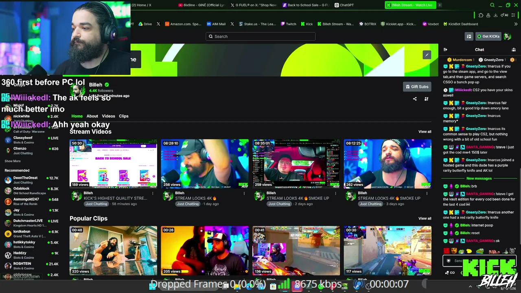Open Chenzo followed channel
This screenshot has height=293, width=521.
[x=32, y=151]
